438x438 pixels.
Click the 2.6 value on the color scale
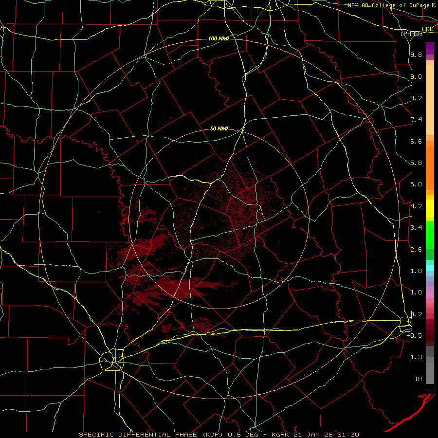pyautogui.click(x=416, y=250)
